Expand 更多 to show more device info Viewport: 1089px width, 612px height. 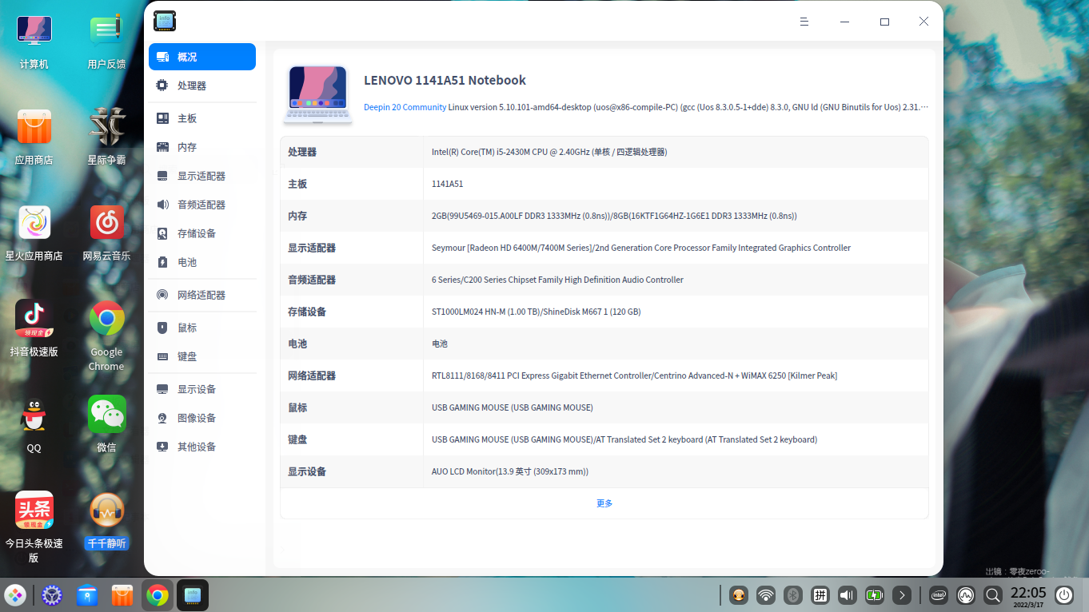pyautogui.click(x=604, y=503)
